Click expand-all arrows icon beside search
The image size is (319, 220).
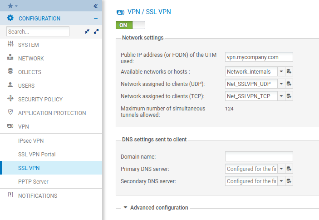(96, 32)
